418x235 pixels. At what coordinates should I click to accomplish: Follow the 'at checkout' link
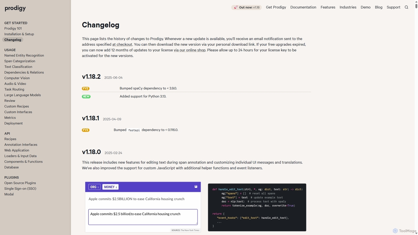[x=122, y=44]
